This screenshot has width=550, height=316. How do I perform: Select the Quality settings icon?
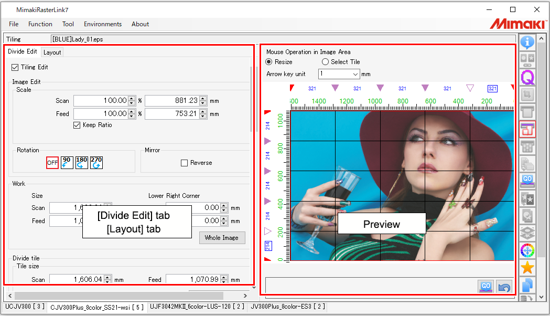[527, 78]
